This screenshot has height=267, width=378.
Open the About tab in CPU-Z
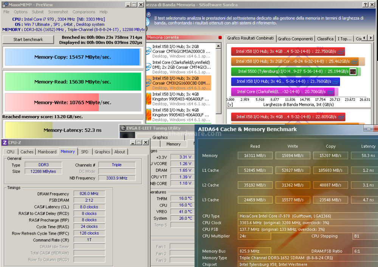[120, 152]
